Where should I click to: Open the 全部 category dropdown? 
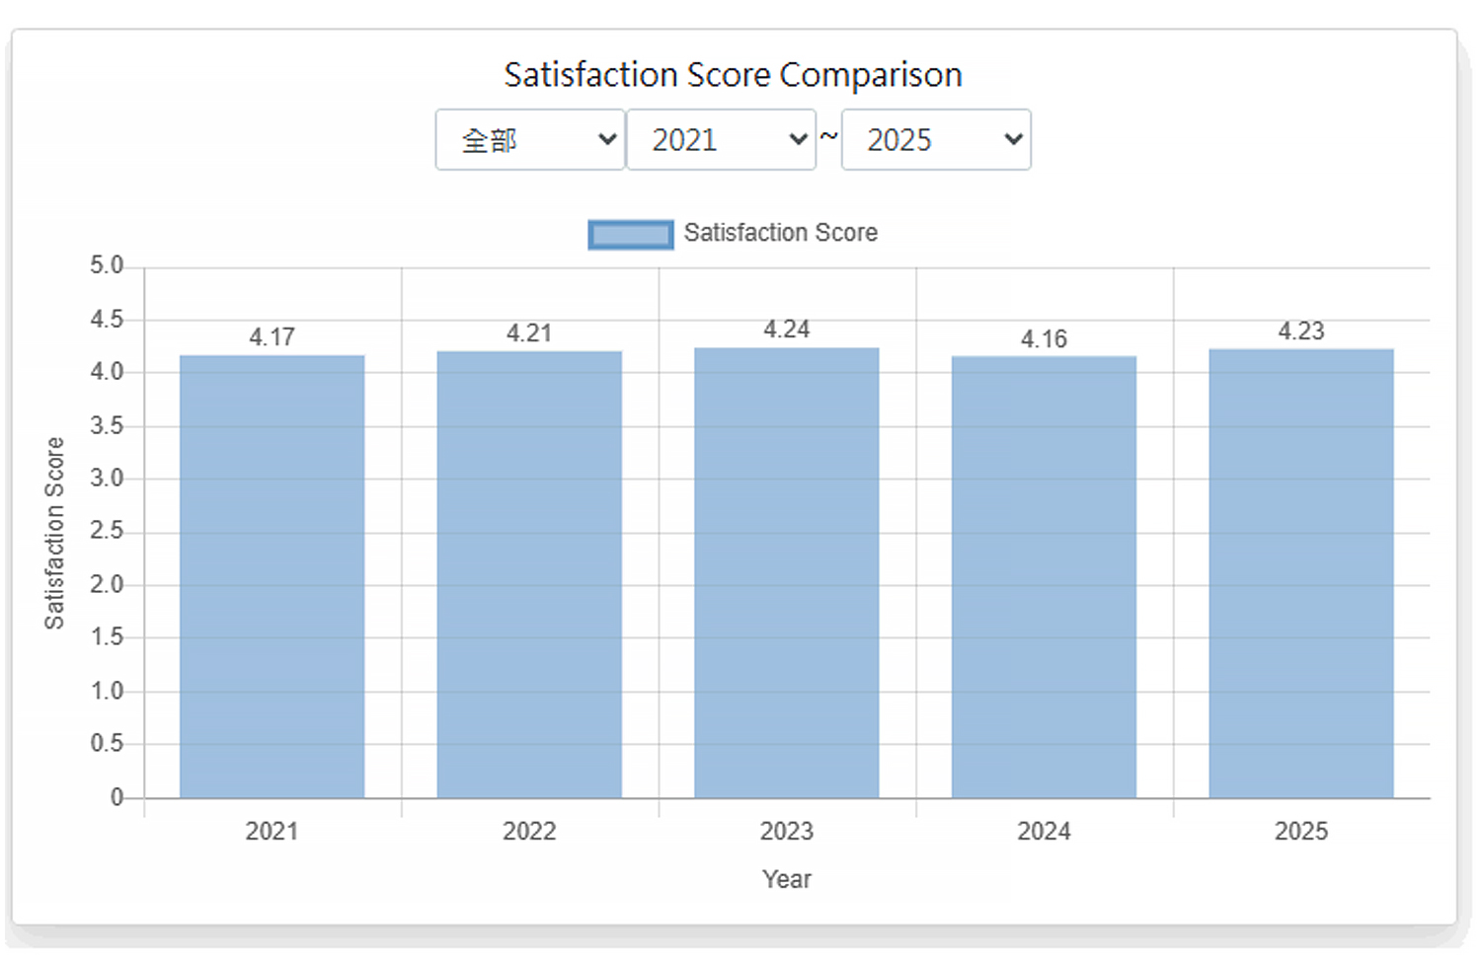(530, 140)
